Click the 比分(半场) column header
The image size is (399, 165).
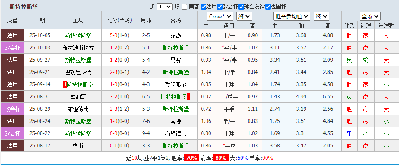point(120,21)
